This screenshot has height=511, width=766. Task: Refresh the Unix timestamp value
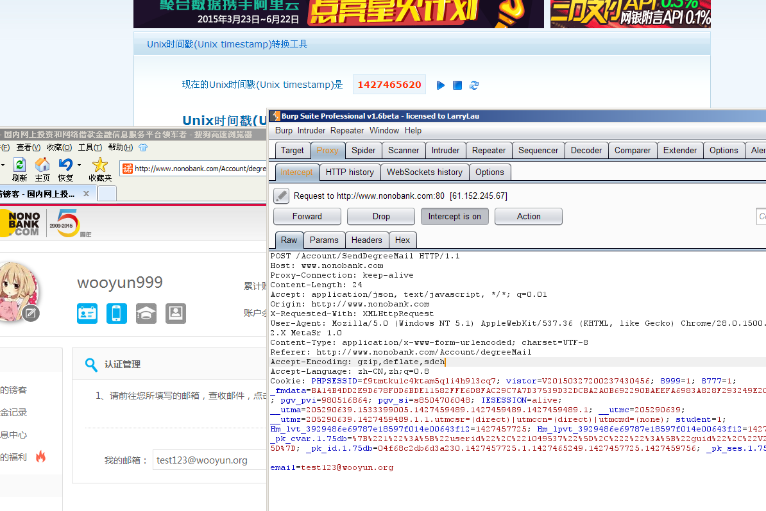click(474, 85)
